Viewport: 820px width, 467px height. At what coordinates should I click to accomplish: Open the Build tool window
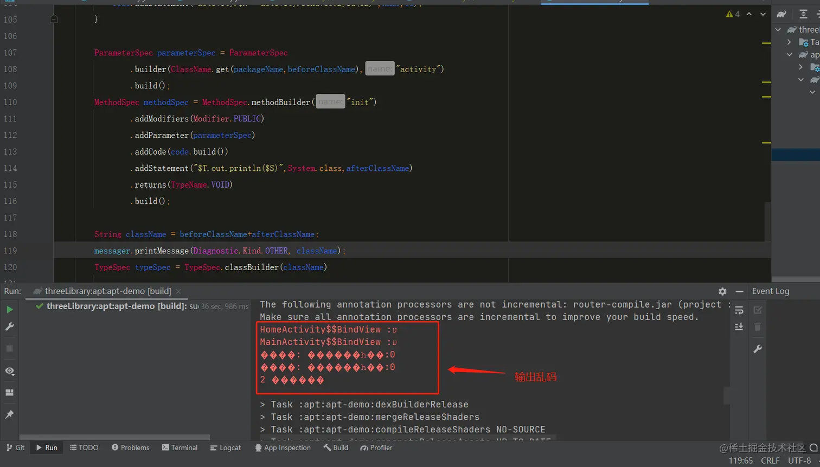[336, 447]
